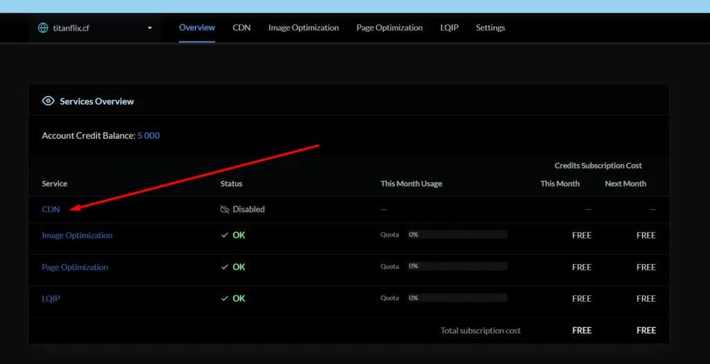Click Image Optimization's green checkmark icon
Viewport: 710px width, 364px height.
(224, 236)
